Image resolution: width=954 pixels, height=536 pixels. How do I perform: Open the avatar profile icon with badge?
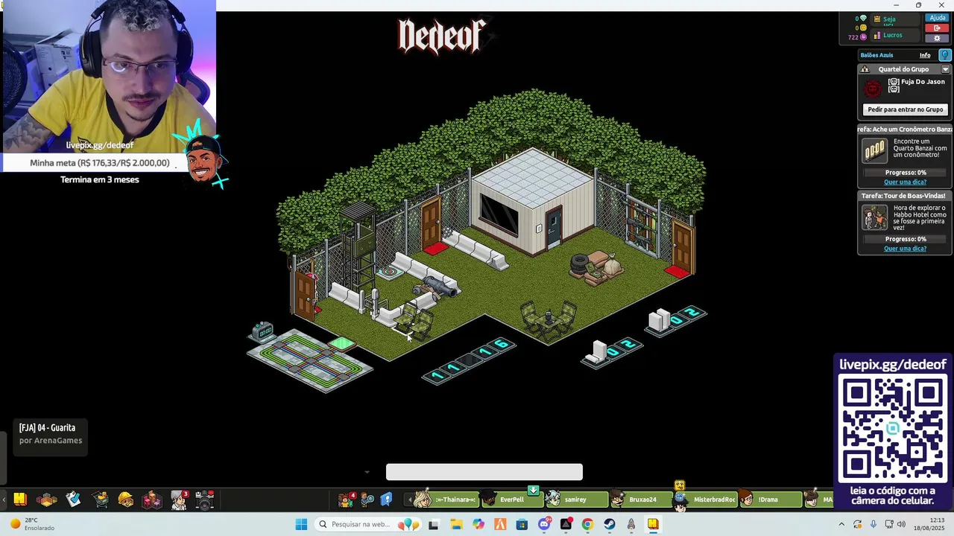tap(179, 500)
